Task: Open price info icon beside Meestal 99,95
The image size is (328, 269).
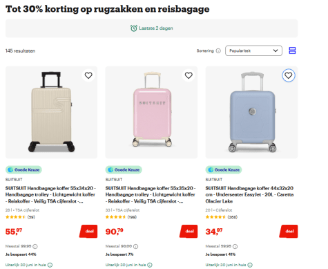Action: pos(35,246)
